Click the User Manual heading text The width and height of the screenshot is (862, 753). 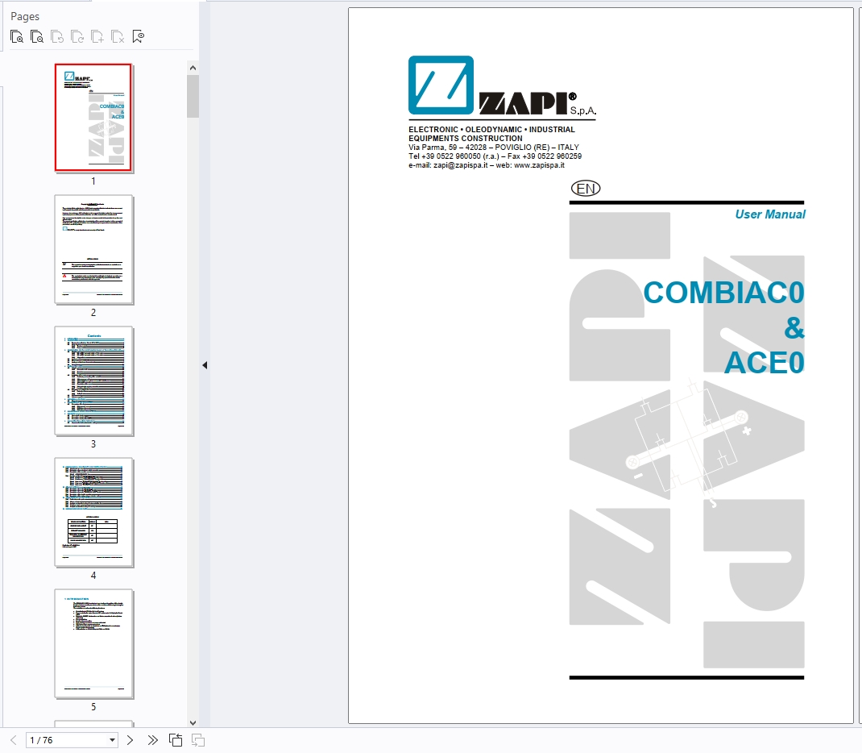[770, 214]
